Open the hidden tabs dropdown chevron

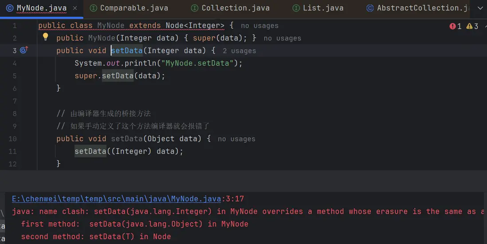[x=480, y=8]
